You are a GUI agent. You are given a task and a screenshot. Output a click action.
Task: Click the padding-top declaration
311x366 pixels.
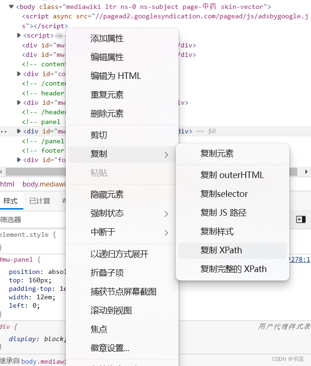pos(38,289)
